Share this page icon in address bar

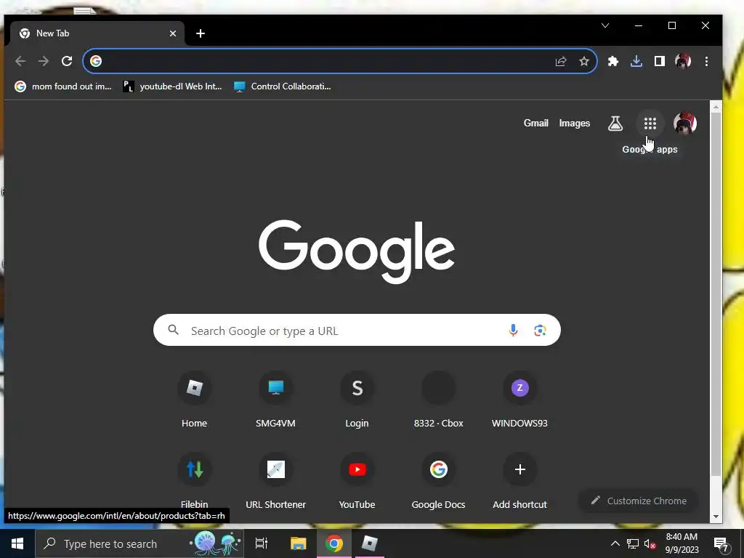pyautogui.click(x=561, y=61)
